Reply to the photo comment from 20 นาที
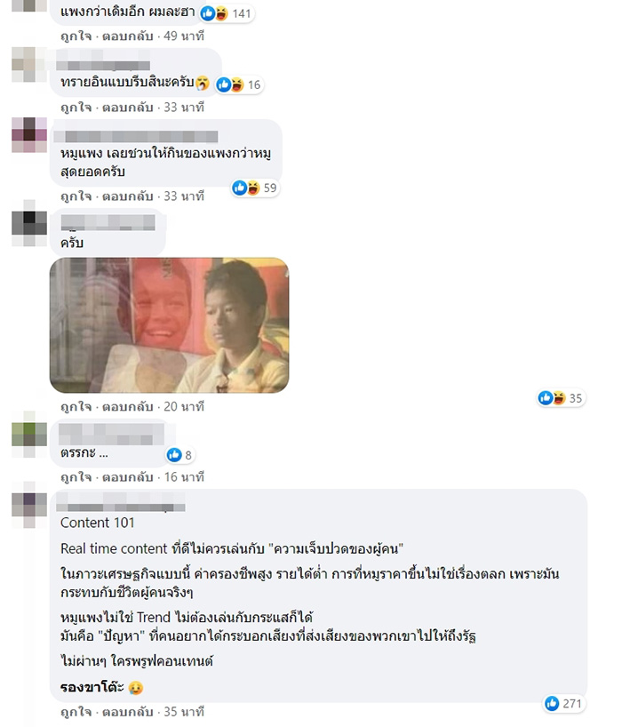The image size is (622, 727). click(x=127, y=407)
